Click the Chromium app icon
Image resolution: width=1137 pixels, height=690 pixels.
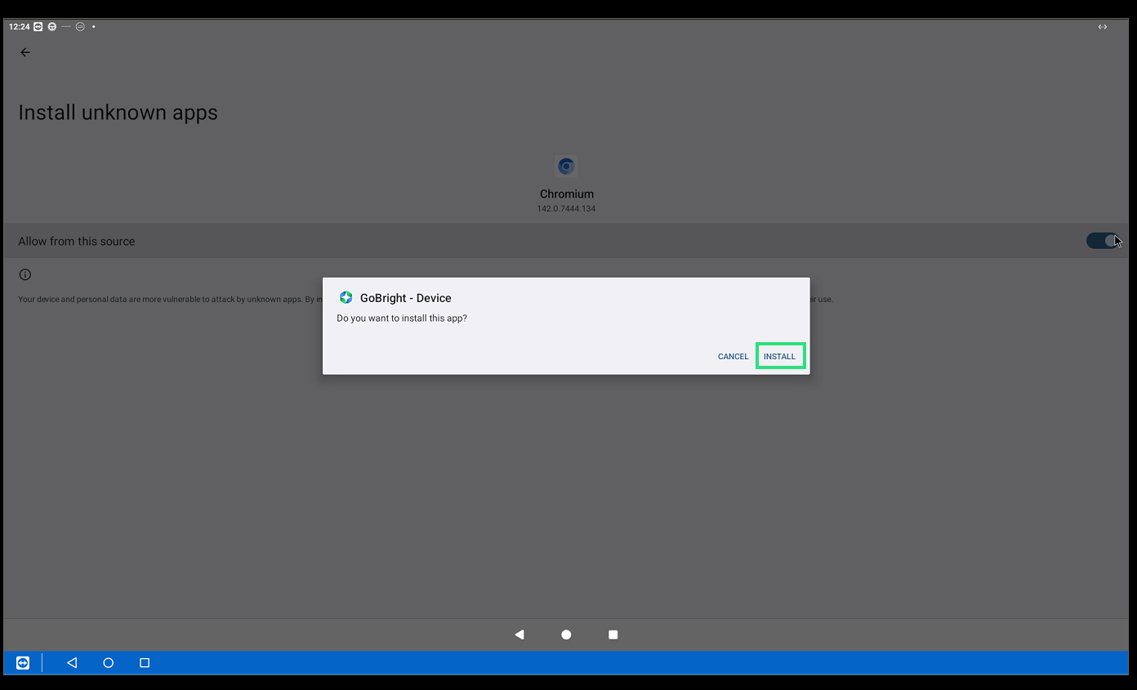click(566, 167)
